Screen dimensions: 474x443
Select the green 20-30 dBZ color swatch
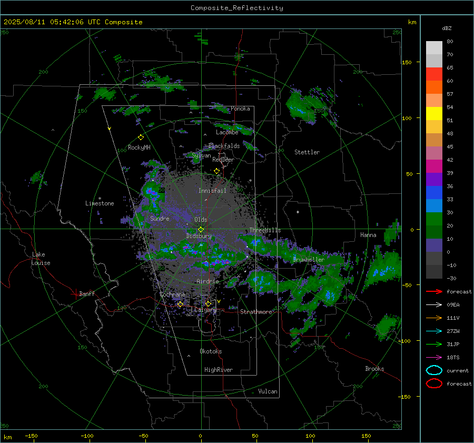coord(434,219)
